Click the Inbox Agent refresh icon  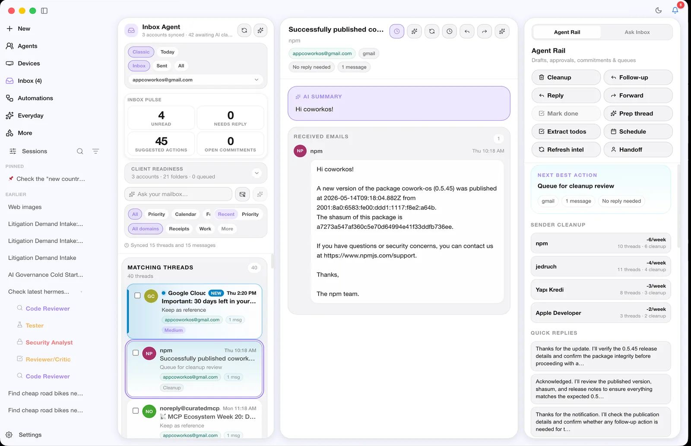(x=244, y=30)
